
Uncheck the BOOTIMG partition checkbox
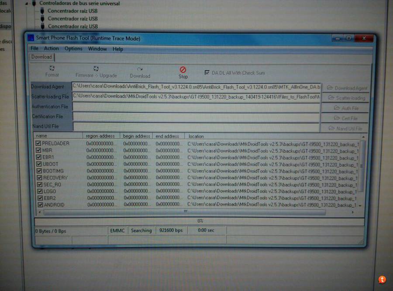tap(39, 171)
